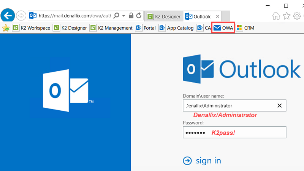This screenshot has width=304, height=171.
Task: Go back with the browser back arrow
Action: (8, 16)
